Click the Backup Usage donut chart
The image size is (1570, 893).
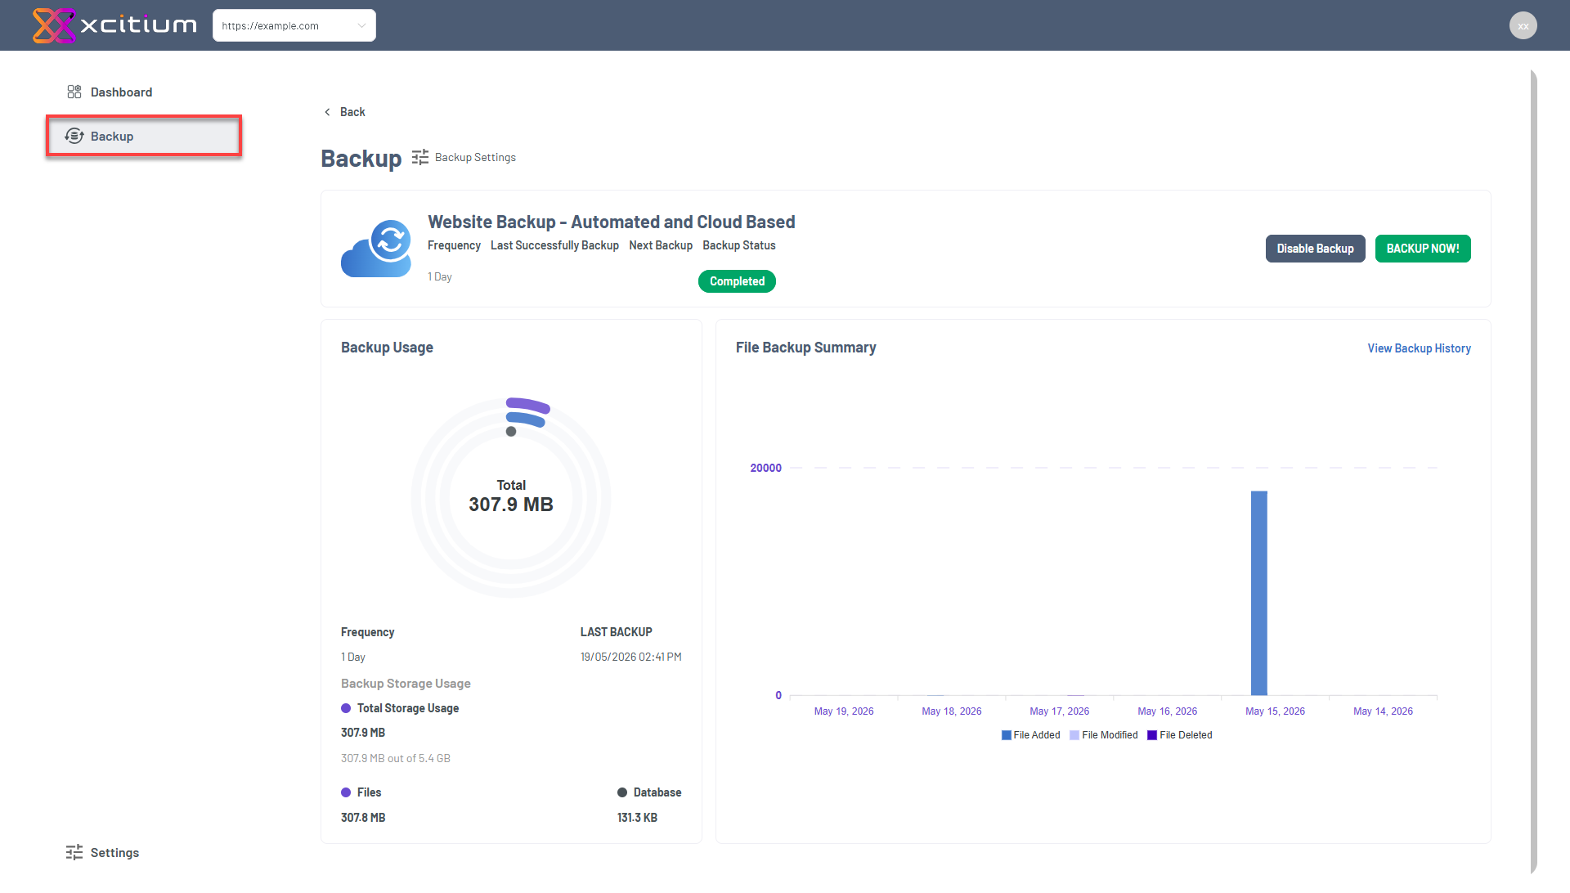click(x=511, y=497)
